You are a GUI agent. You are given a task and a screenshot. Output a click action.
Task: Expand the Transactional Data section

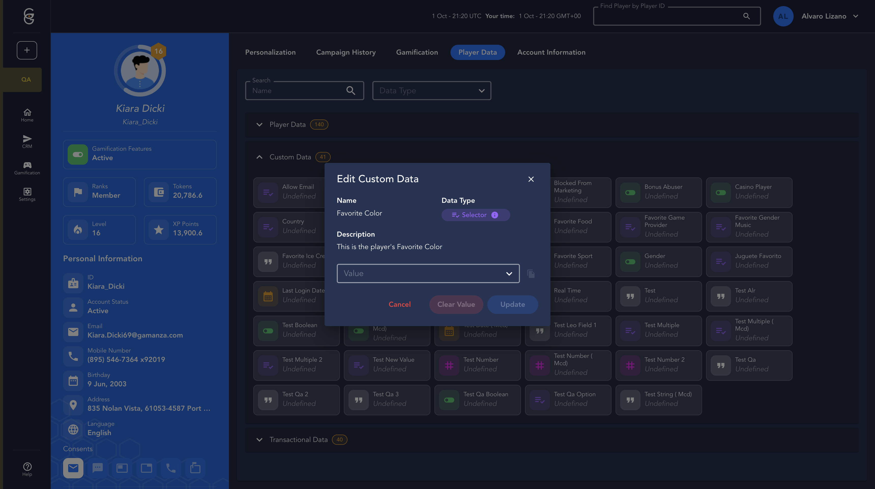[259, 440]
